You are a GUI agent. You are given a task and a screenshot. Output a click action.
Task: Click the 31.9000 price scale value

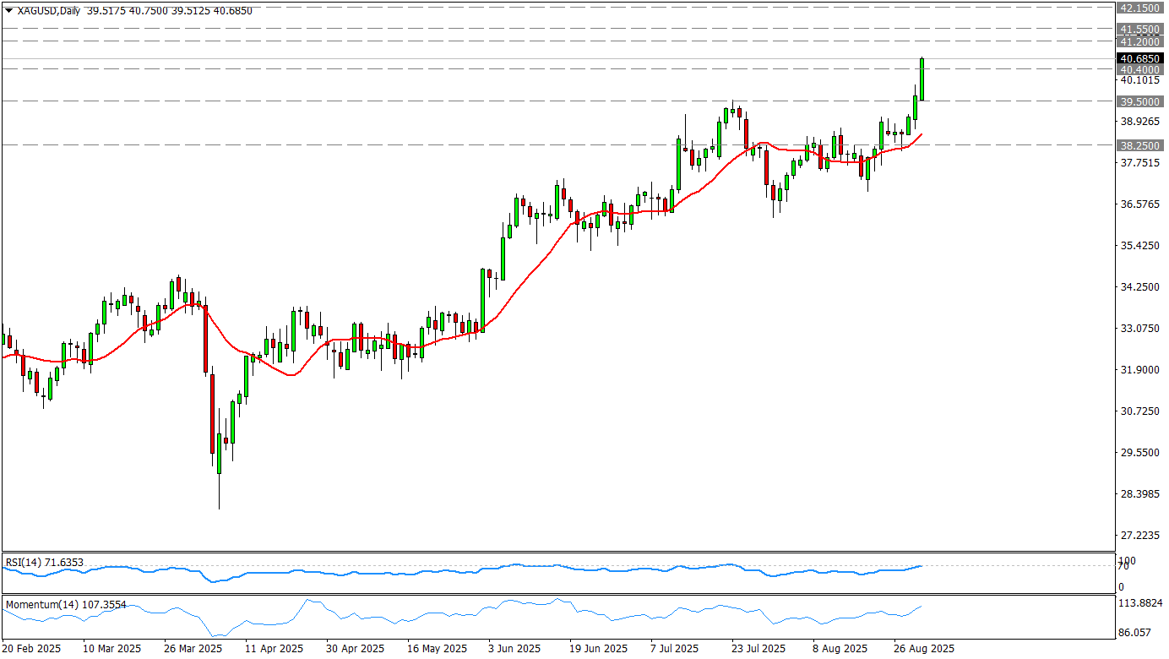coord(1139,370)
